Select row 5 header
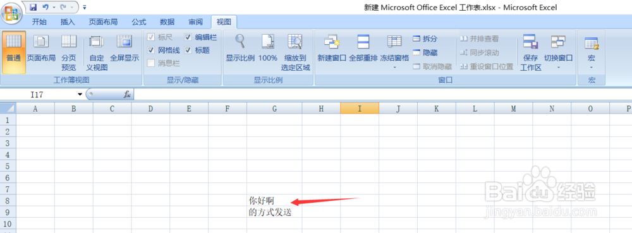 (x=8, y=166)
